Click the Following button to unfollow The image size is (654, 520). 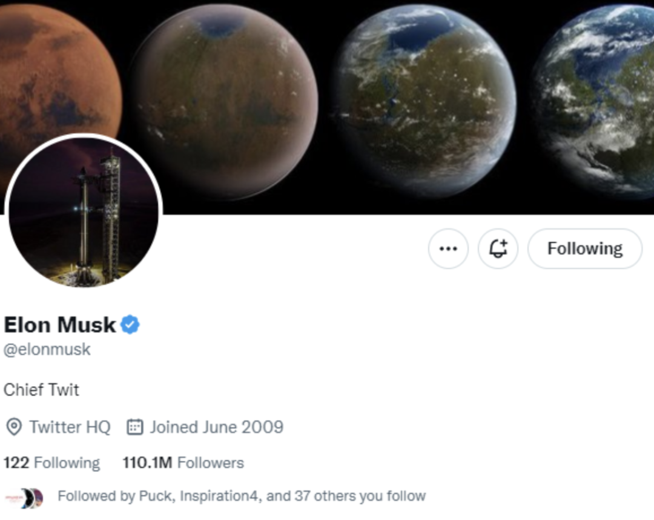[x=584, y=248]
